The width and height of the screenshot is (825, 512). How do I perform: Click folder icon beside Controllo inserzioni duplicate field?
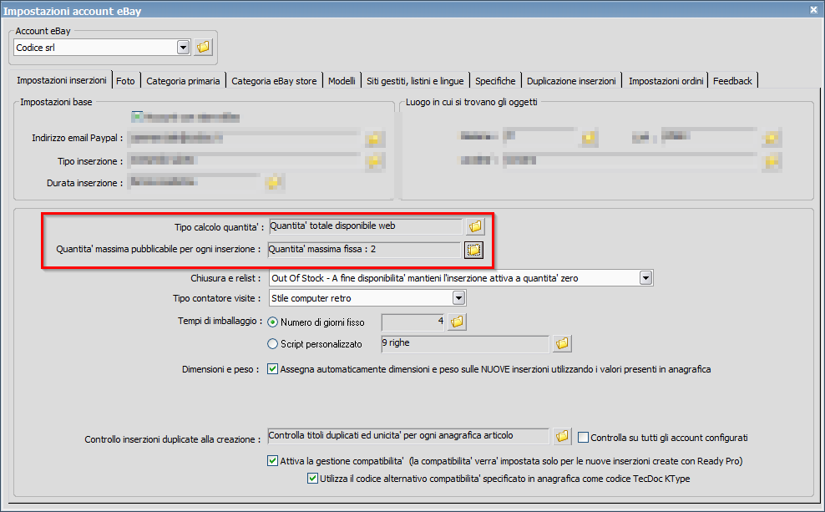pyautogui.click(x=562, y=436)
